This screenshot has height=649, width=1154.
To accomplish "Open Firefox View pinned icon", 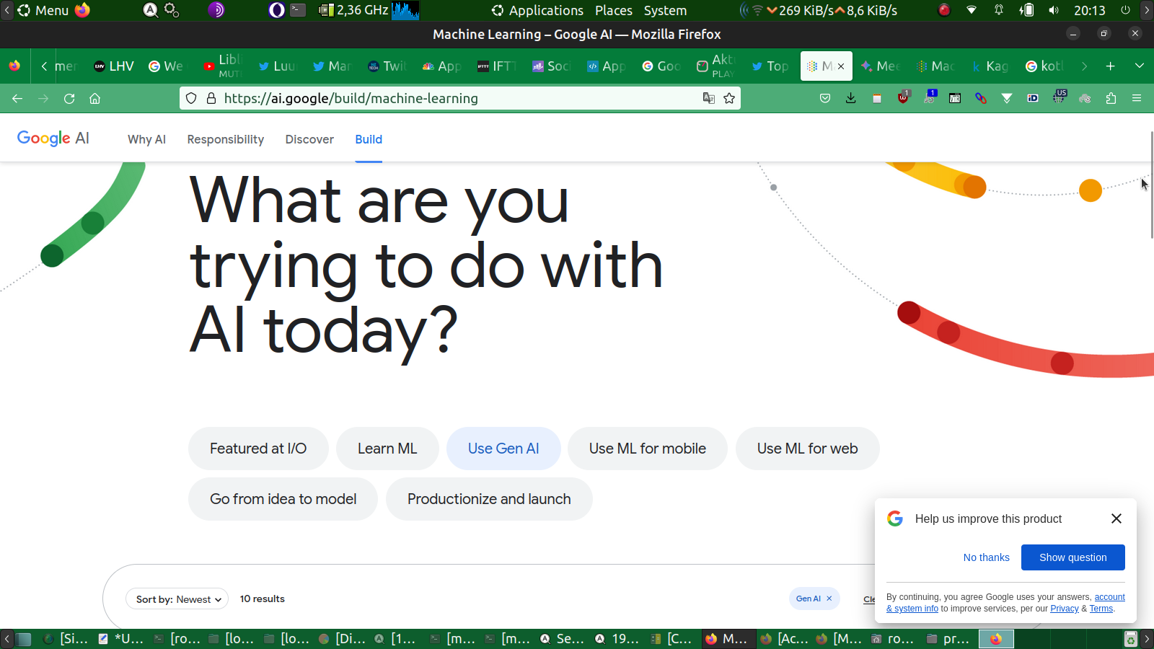I will [14, 66].
